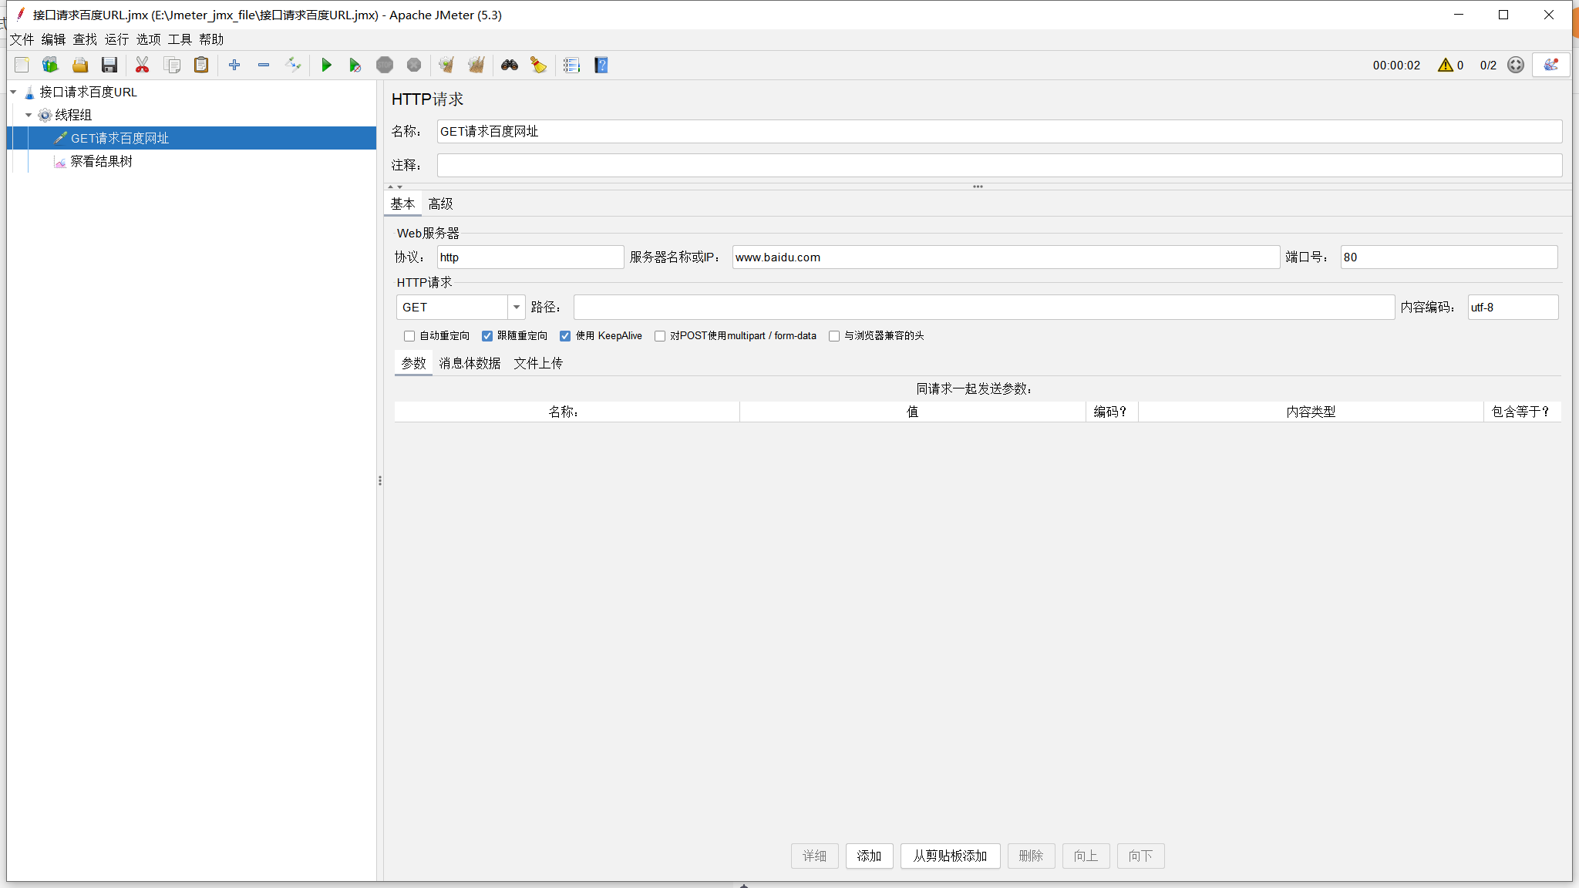Image resolution: width=1579 pixels, height=888 pixels.
Task: Start the test plan run
Action: coord(327,65)
